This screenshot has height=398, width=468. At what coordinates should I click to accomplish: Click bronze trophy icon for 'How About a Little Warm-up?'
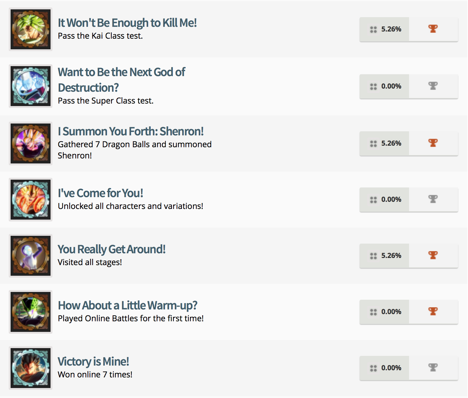pyautogui.click(x=433, y=312)
